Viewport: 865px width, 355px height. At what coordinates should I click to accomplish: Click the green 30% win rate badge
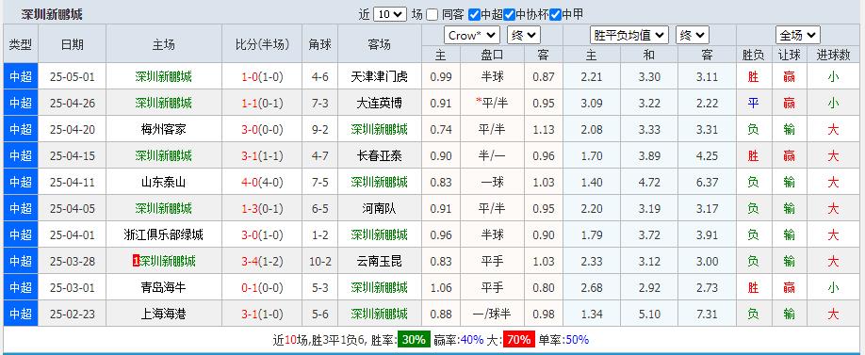point(414,340)
